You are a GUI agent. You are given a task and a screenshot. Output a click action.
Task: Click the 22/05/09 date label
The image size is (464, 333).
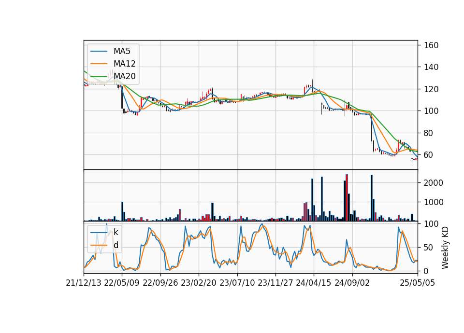[122, 283]
